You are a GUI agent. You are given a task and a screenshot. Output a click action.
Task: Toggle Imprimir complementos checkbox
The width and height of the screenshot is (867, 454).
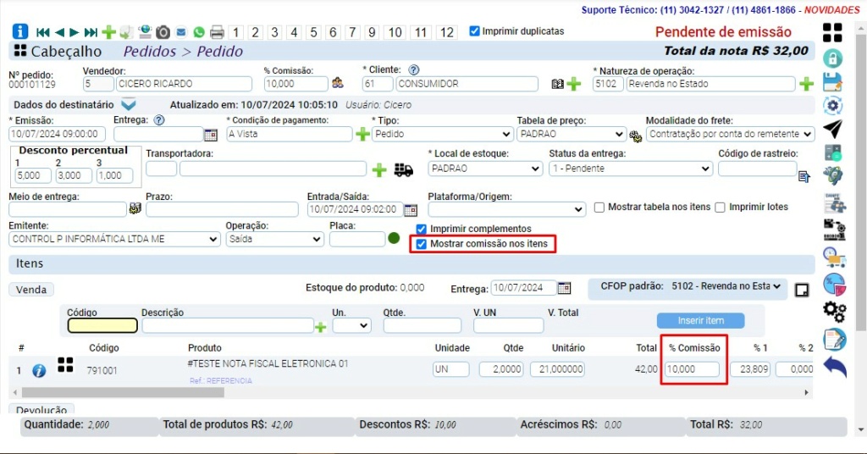coord(422,229)
